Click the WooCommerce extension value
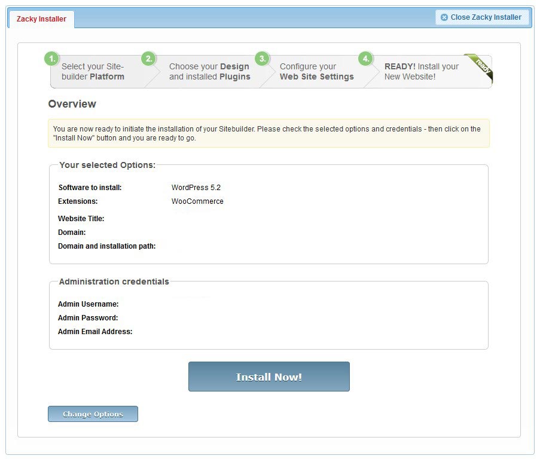The height and width of the screenshot is (465, 540). [197, 201]
